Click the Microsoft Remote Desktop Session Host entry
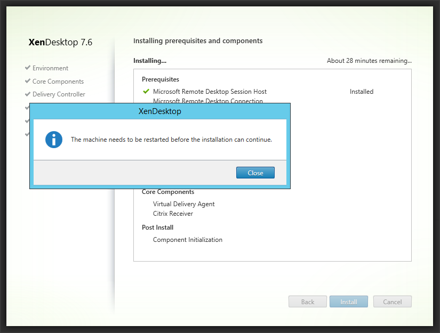The width and height of the screenshot is (440, 333). pos(210,92)
